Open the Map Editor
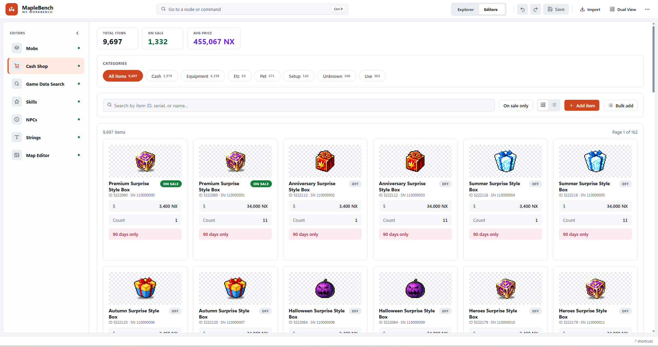The height and width of the screenshot is (347, 658). [46, 155]
